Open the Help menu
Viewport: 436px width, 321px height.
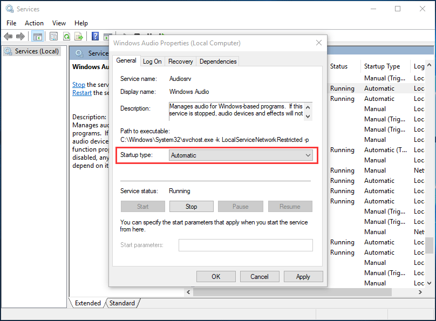coord(81,23)
